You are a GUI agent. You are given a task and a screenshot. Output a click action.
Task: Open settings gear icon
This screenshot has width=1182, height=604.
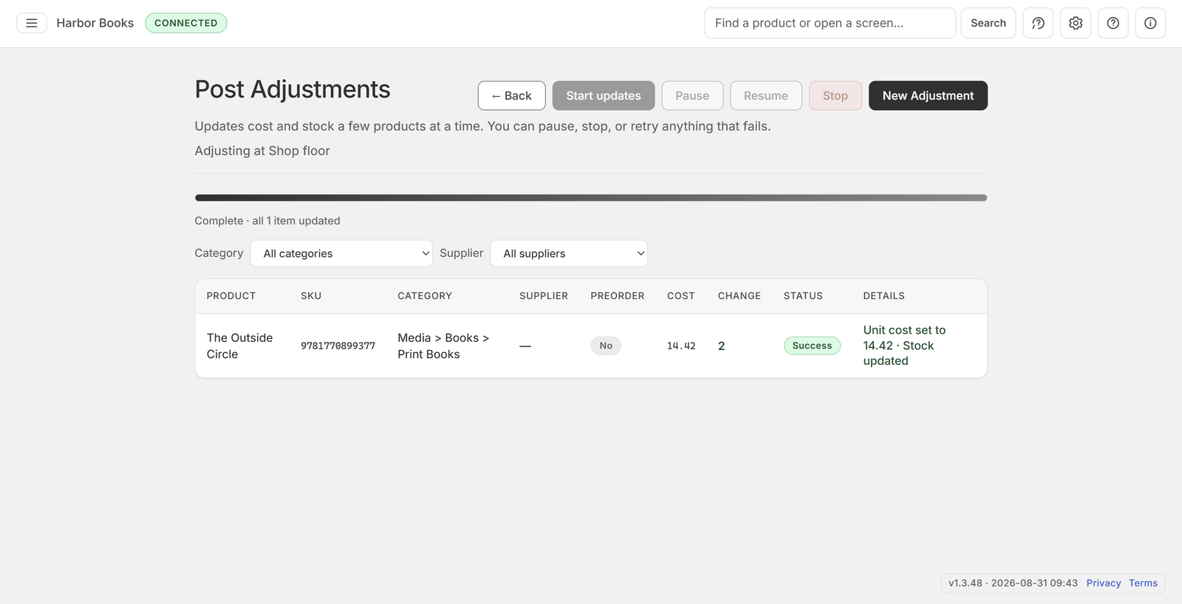point(1076,23)
